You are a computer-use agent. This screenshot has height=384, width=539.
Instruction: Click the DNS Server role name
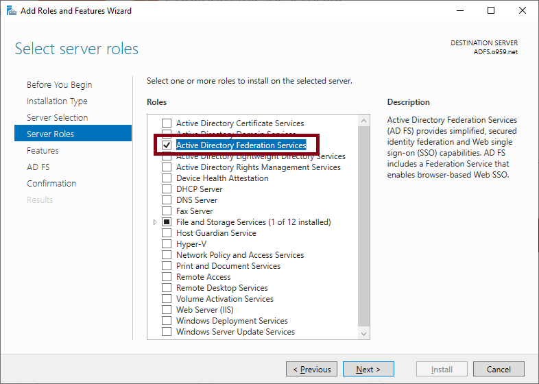pos(197,200)
